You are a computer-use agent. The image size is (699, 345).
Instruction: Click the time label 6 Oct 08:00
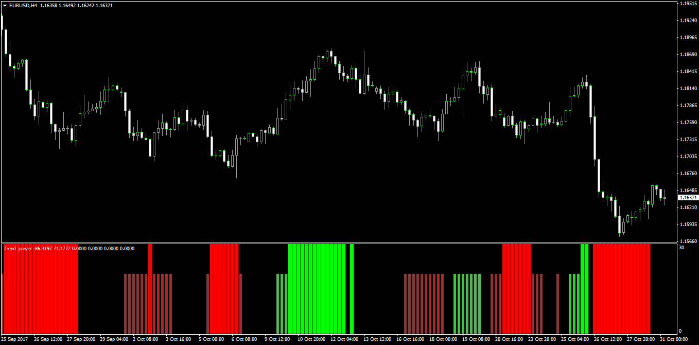pos(244,340)
